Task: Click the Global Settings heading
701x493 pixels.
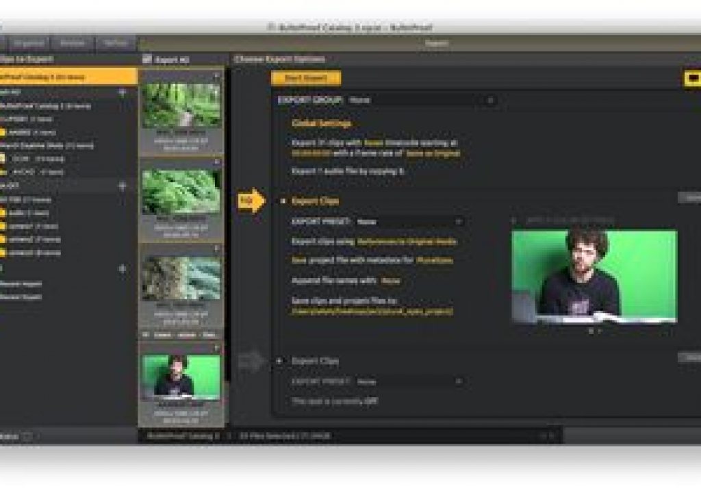Action: point(321,123)
